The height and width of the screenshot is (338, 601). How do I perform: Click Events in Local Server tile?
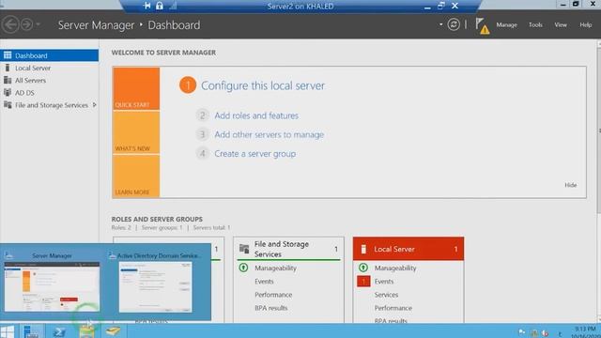384,282
